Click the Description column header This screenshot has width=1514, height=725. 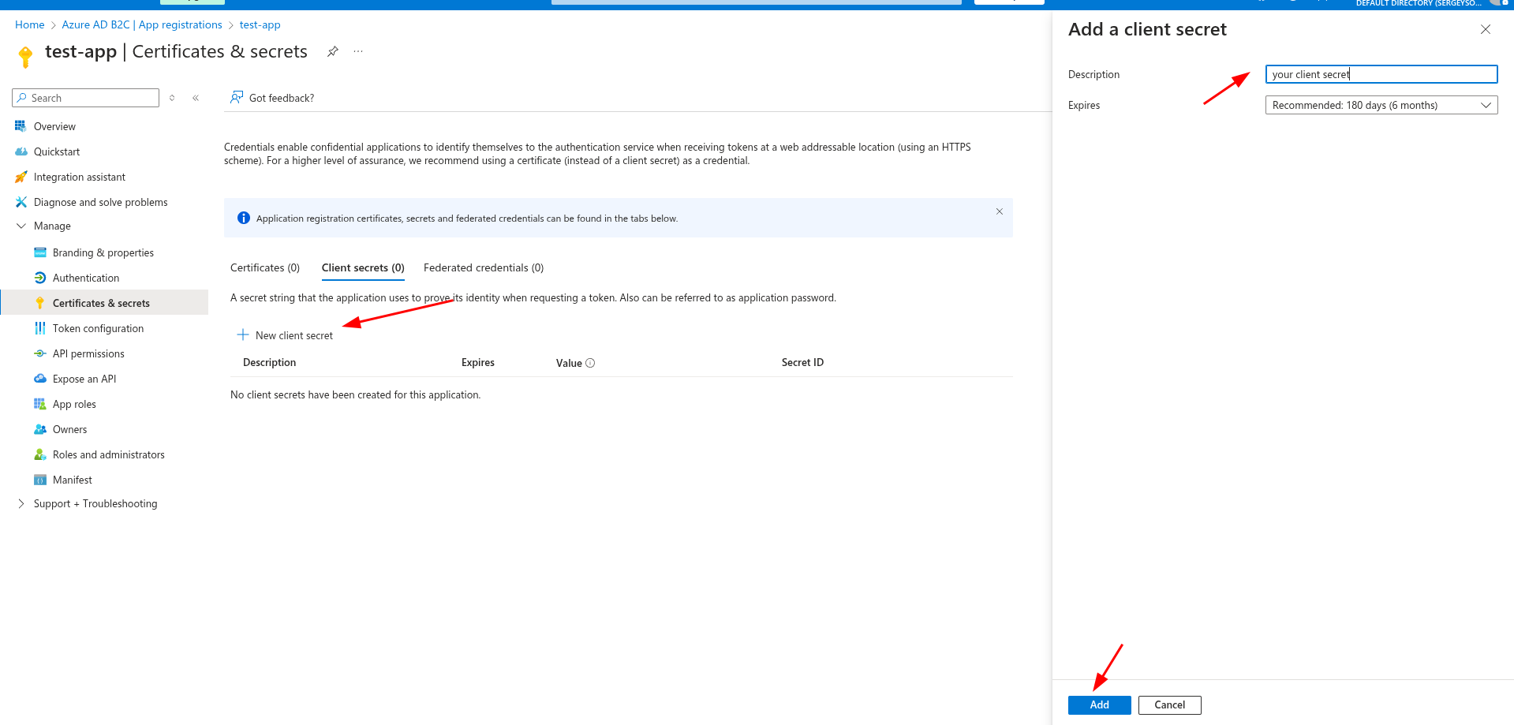click(x=270, y=362)
